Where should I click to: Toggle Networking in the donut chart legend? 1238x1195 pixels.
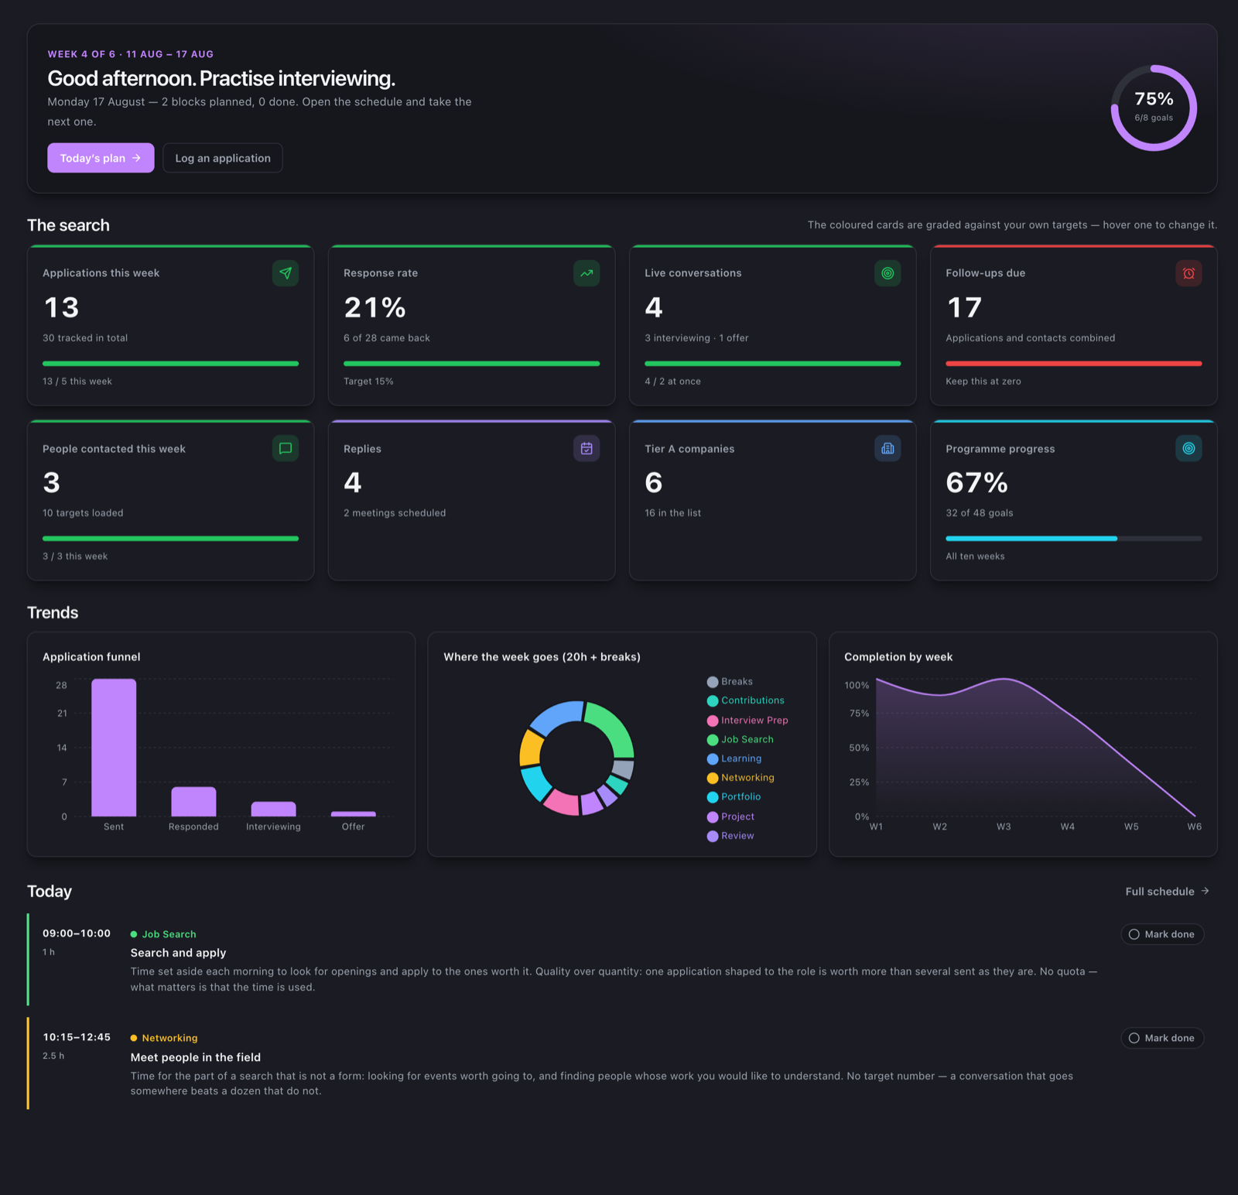(x=740, y=778)
